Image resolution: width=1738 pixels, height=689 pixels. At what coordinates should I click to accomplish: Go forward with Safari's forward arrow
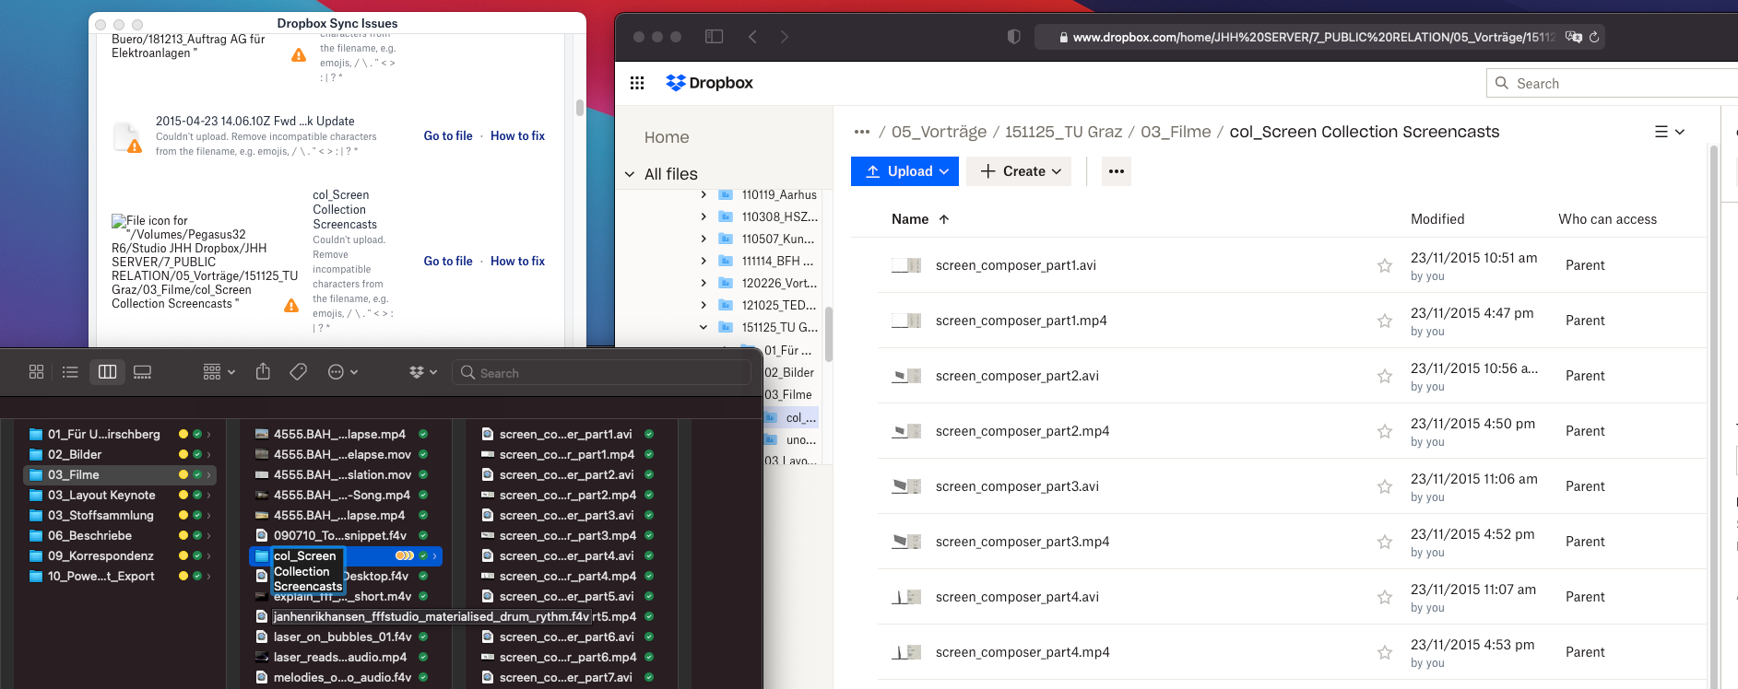784,37
